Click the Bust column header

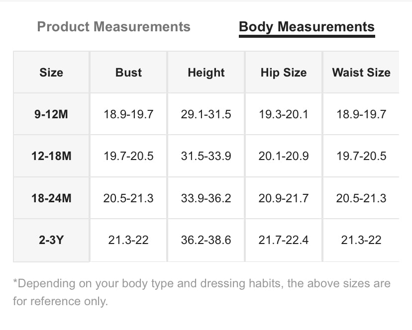(x=128, y=73)
